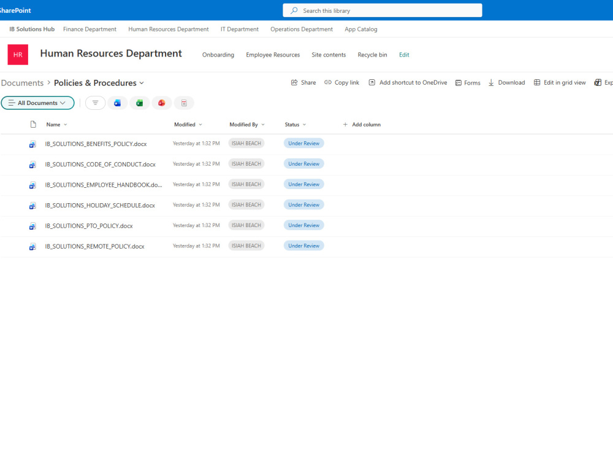Filter library by Excel files icon

(140, 103)
